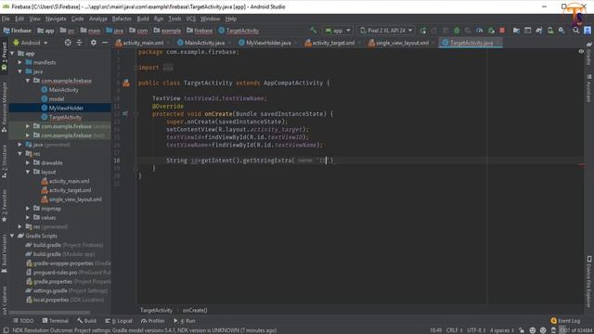
Task: Switch to MyViewHolder.java tab
Action: pyautogui.click(x=268, y=43)
